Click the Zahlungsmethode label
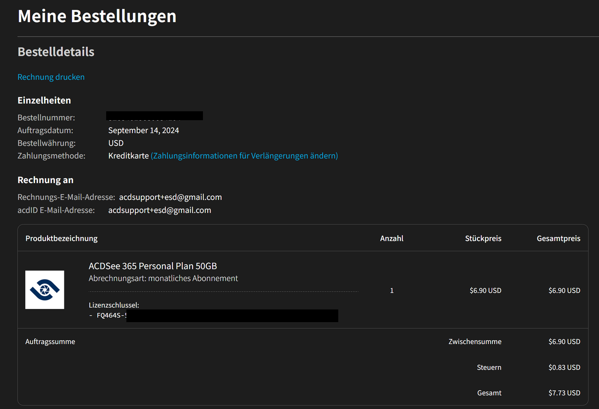 click(51, 155)
